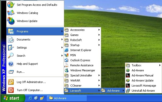Click the Ad-Aware globe icon in submenu
162x102 pixels.
(128, 70)
